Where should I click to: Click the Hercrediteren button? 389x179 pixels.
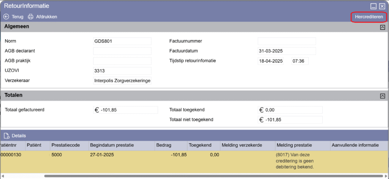pyautogui.click(x=368, y=17)
